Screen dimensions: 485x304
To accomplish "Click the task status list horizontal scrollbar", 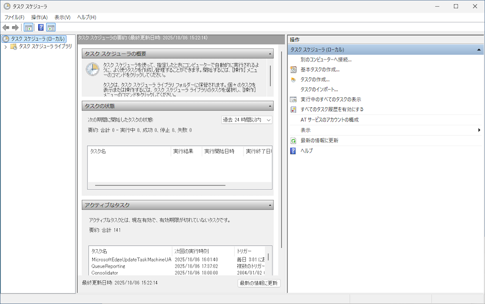I will 160,185.
